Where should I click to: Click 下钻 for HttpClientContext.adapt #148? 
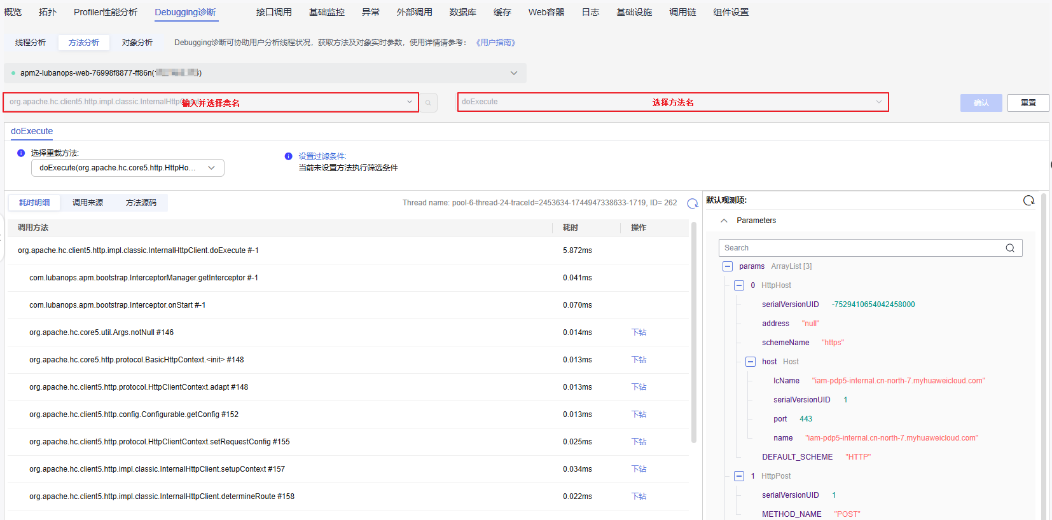click(639, 387)
